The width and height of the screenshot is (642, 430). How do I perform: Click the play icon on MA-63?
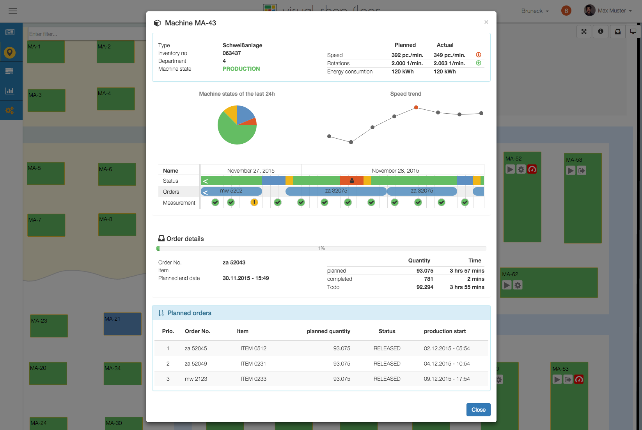point(557,379)
